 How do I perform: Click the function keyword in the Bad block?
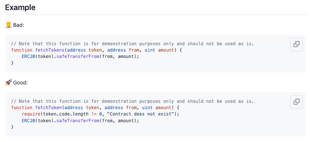coord(22,50)
